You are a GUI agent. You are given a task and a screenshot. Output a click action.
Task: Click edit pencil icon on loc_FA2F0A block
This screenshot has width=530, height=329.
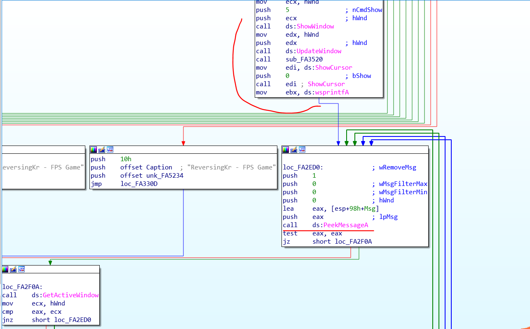(x=13, y=269)
